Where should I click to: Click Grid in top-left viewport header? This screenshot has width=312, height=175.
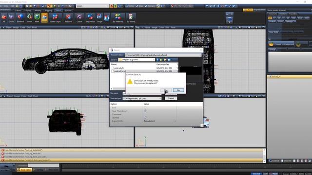(x=29, y=27)
